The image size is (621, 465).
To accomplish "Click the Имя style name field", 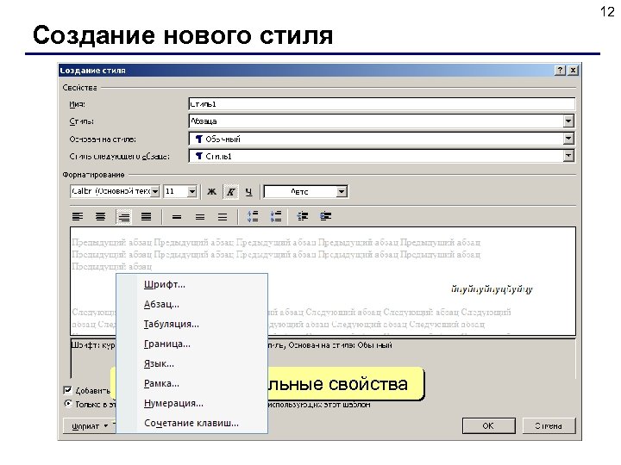I will pyautogui.click(x=382, y=104).
